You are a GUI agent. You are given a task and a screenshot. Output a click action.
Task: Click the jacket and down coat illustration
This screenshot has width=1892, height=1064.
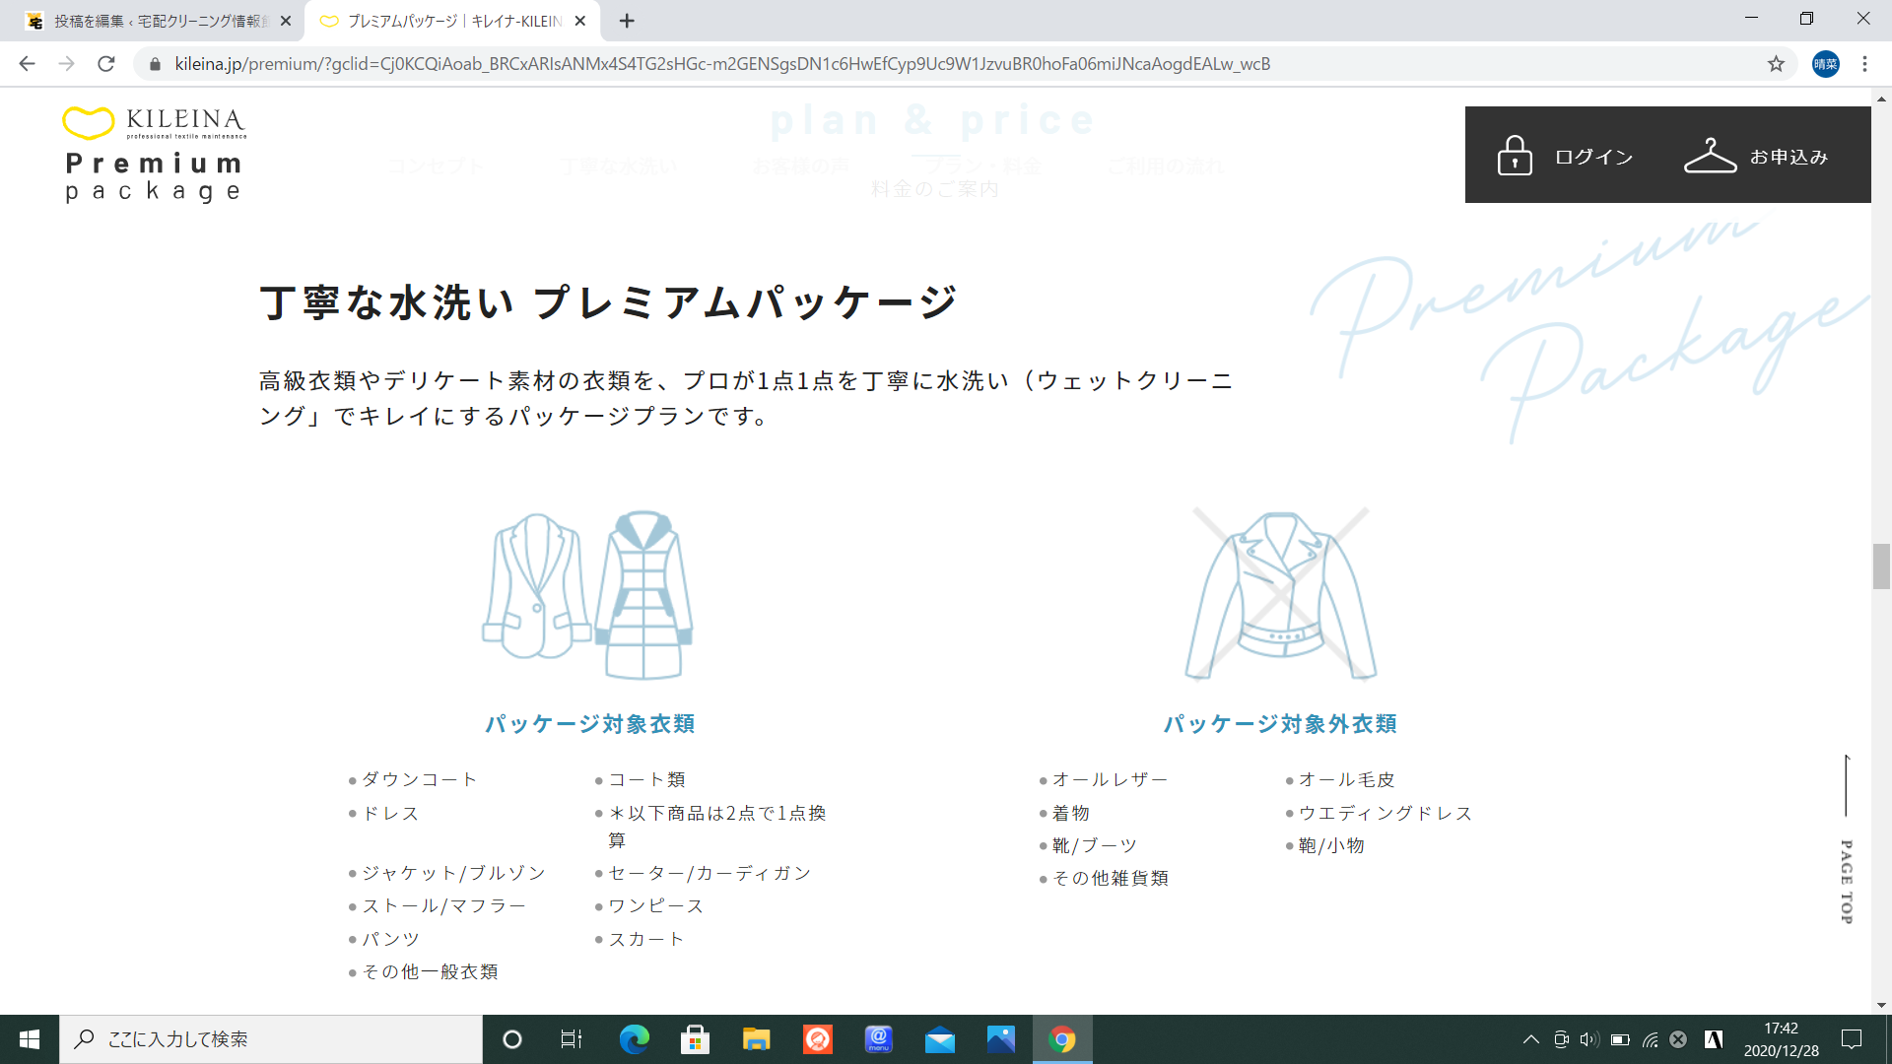588,594
